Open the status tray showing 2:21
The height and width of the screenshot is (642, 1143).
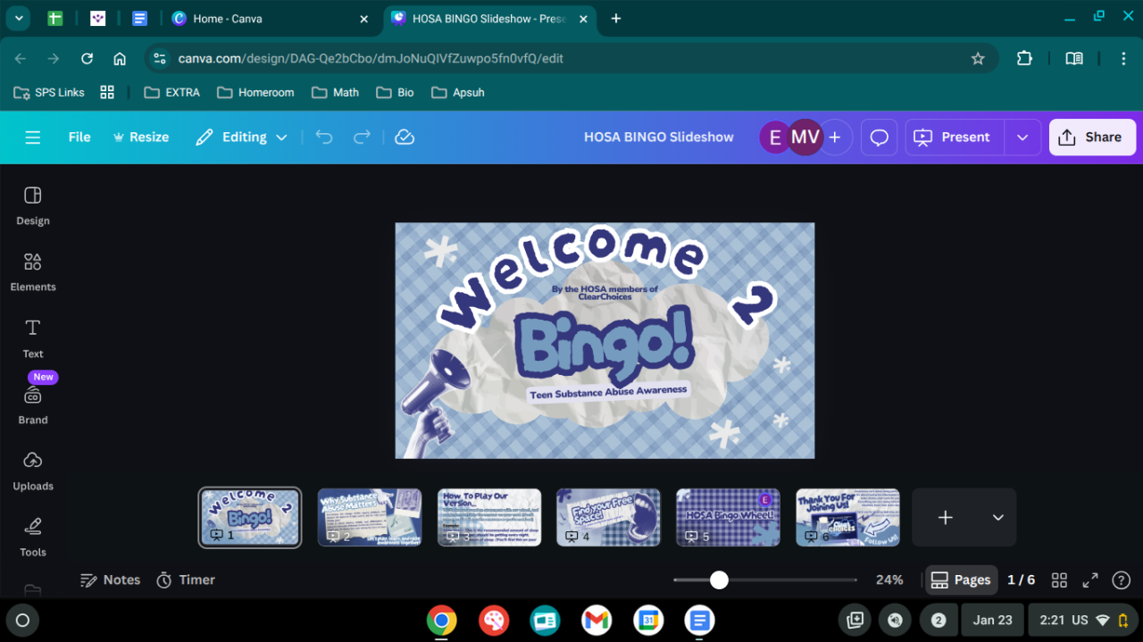1084,620
